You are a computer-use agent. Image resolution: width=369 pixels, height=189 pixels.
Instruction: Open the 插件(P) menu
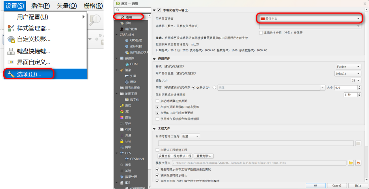coord(40,6)
